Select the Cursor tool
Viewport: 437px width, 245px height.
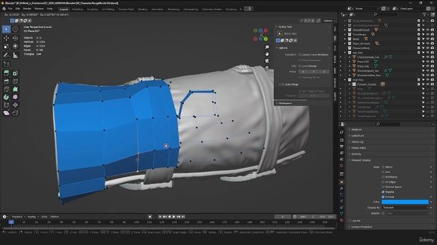click(x=15, y=29)
